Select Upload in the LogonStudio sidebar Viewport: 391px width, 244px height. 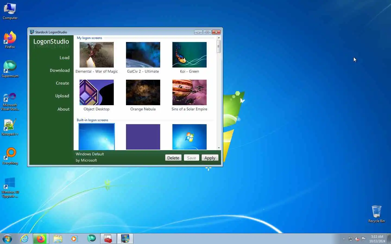coord(62,96)
